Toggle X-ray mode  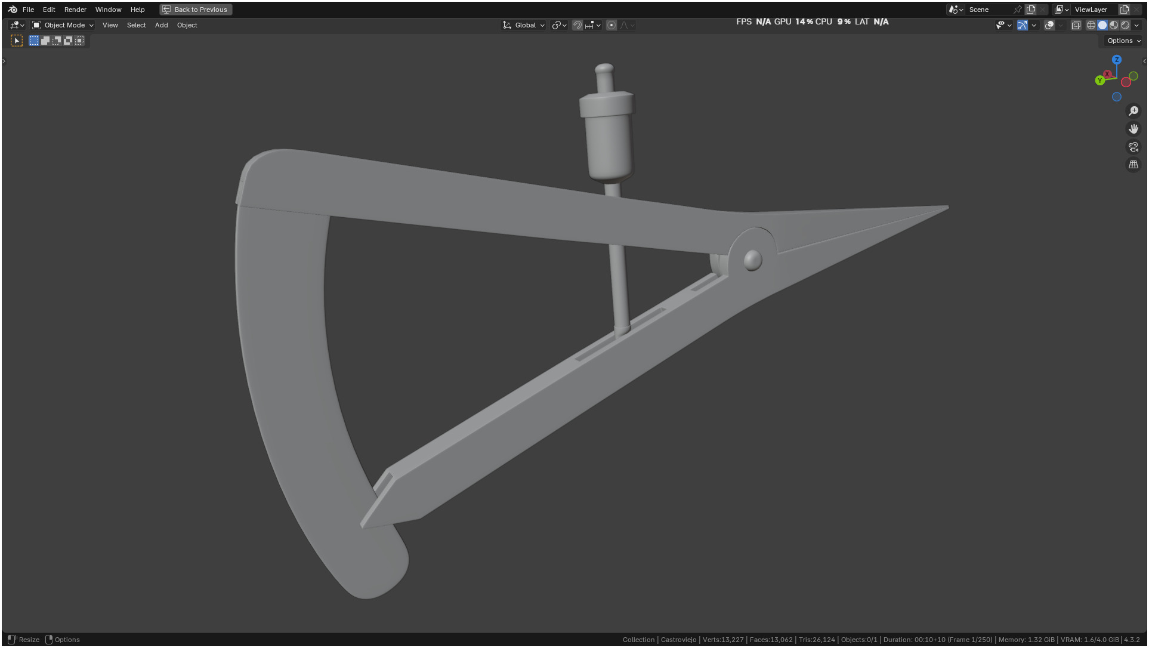(x=1076, y=25)
